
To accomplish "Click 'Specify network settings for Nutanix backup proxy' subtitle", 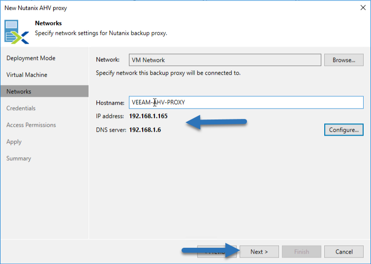I will (x=101, y=33).
